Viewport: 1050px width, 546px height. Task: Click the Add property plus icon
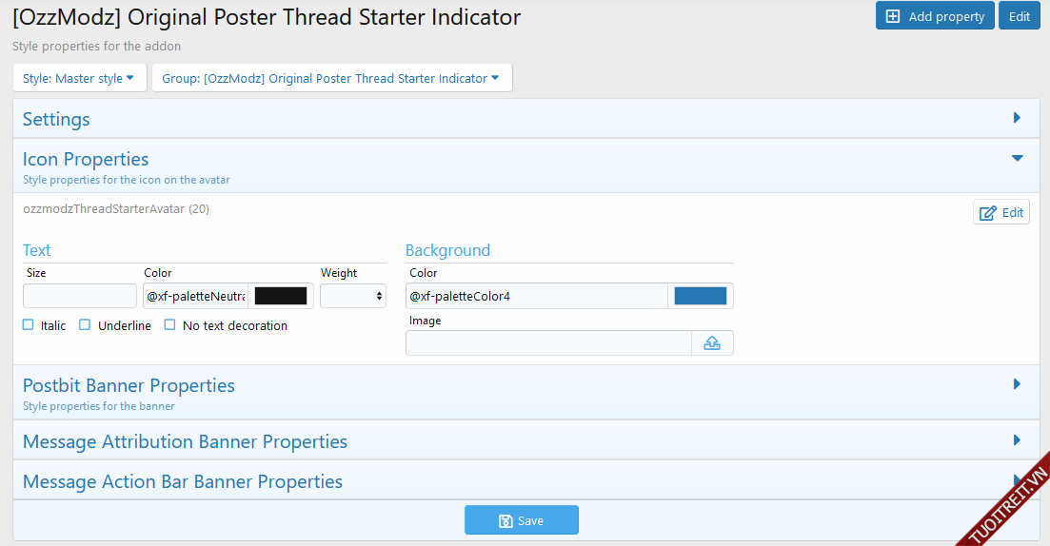[x=892, y=16]
